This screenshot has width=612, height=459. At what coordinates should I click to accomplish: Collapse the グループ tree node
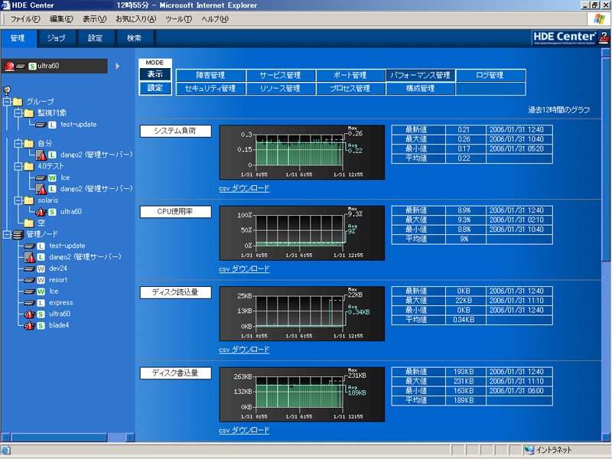(x=7, y=102)
